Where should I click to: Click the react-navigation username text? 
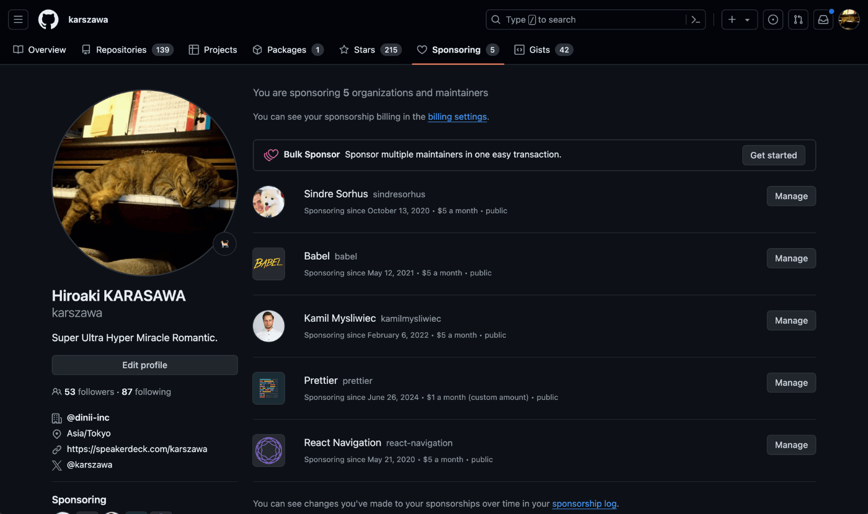point(419,443)
